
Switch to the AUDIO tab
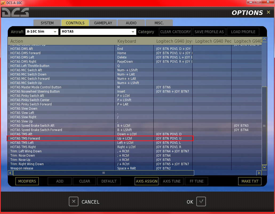[131, 23]
